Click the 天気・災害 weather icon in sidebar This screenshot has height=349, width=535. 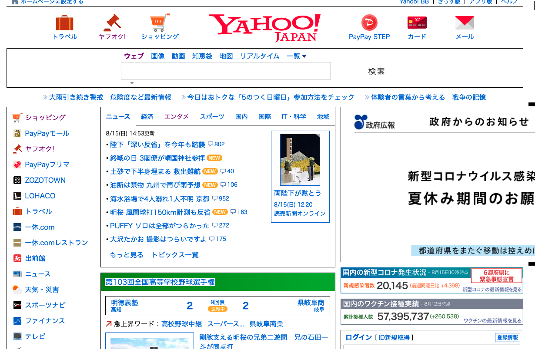point(17,290)
